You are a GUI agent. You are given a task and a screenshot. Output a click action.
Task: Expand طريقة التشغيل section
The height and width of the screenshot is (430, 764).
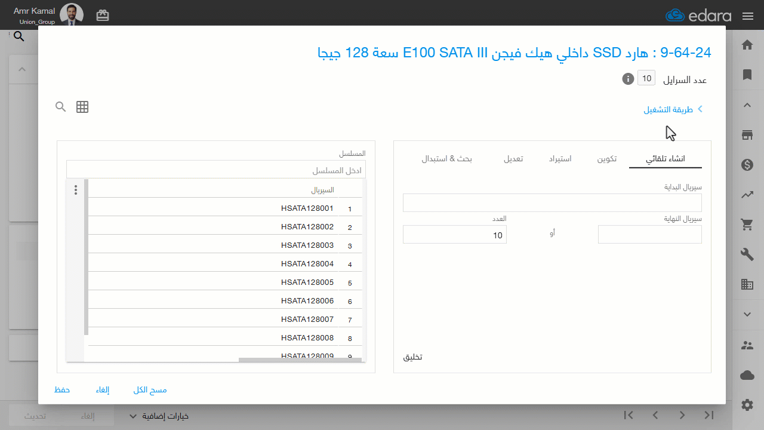click(673, 109)
